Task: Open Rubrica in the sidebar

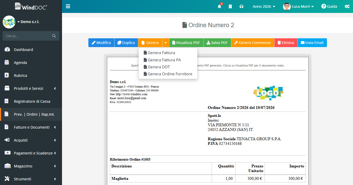Action: tap(31, 75)
